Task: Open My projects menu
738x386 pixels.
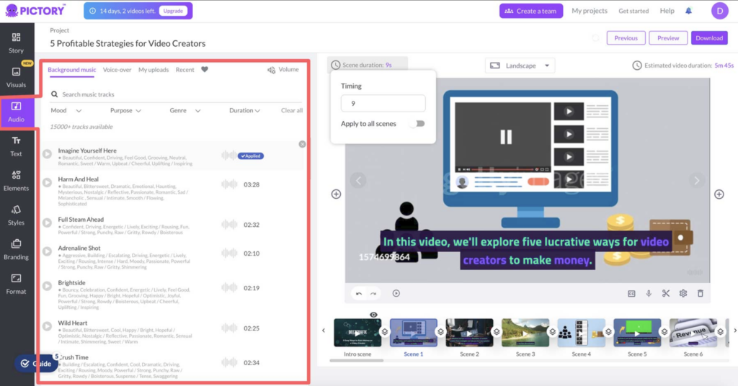Action: tap(590, 11)
